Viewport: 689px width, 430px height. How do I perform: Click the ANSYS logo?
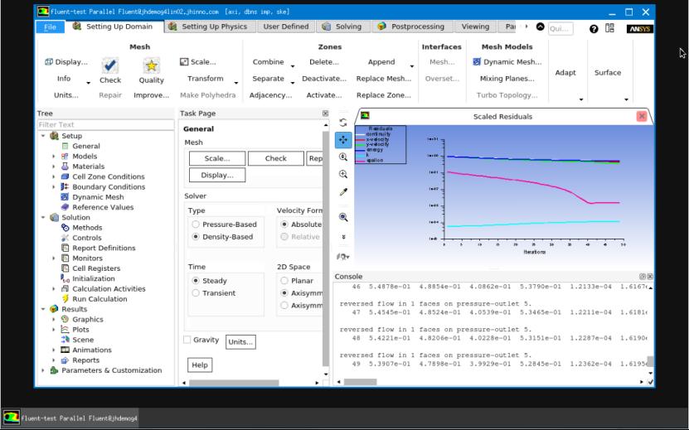coord(640,28)
